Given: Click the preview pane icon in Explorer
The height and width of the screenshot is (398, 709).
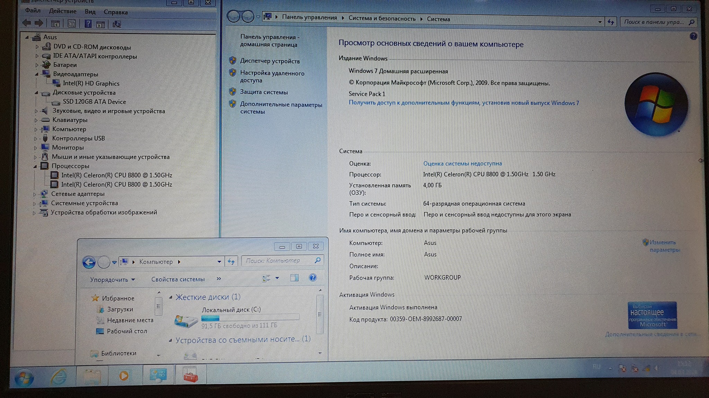Looking at the screenshot, I should pyautogui.click(x=294, y=278).
